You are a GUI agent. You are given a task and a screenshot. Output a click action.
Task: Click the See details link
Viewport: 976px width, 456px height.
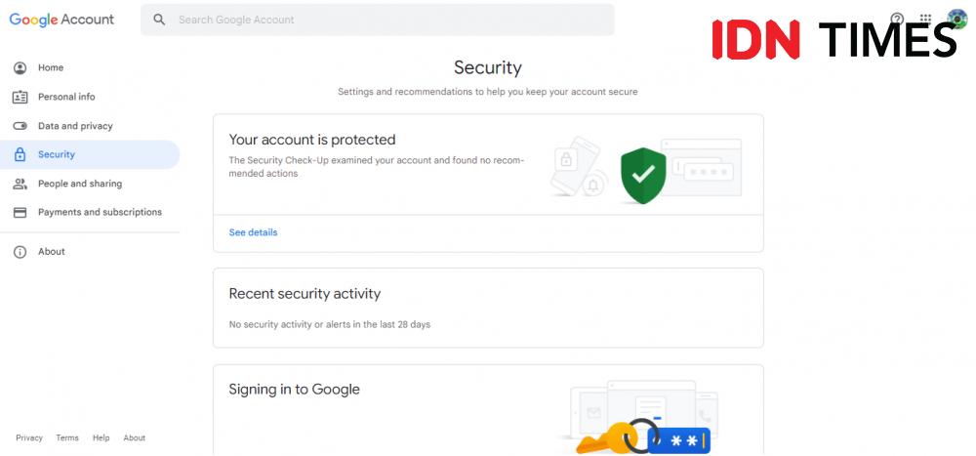254,232
